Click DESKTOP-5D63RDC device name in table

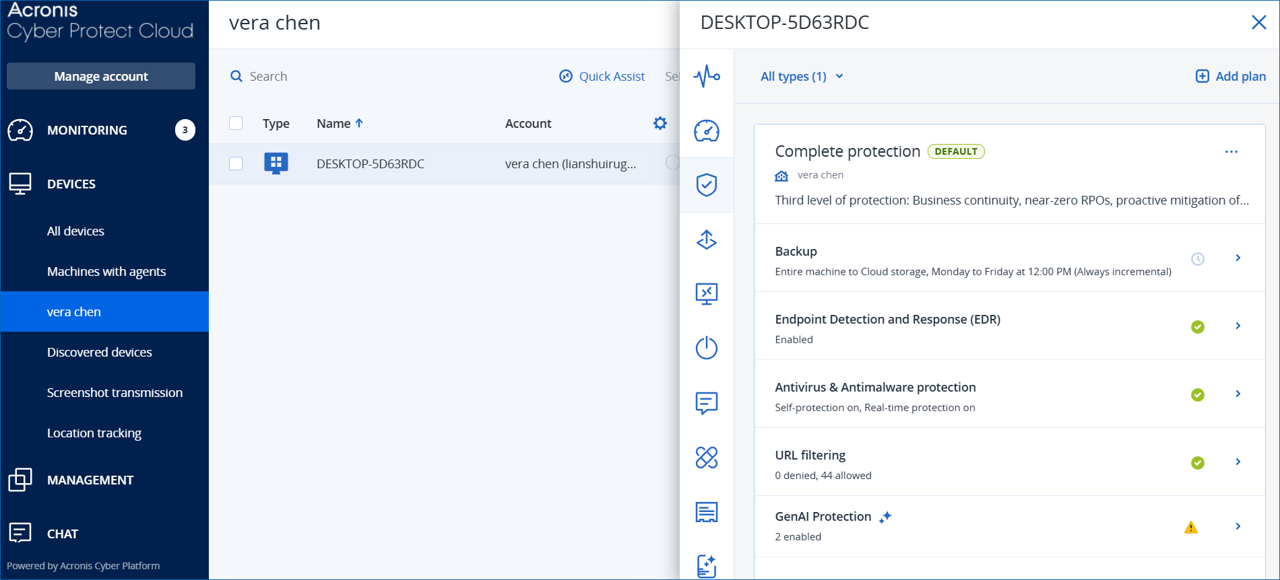(x=371, y=164)
